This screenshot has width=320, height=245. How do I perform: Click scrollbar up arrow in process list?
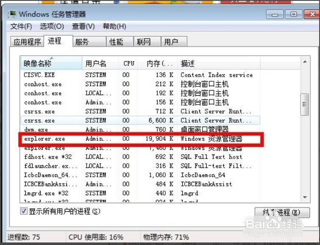pos(305,62)
